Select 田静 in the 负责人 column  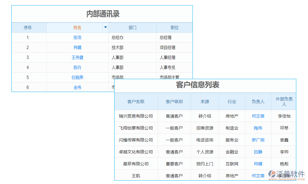258,152
